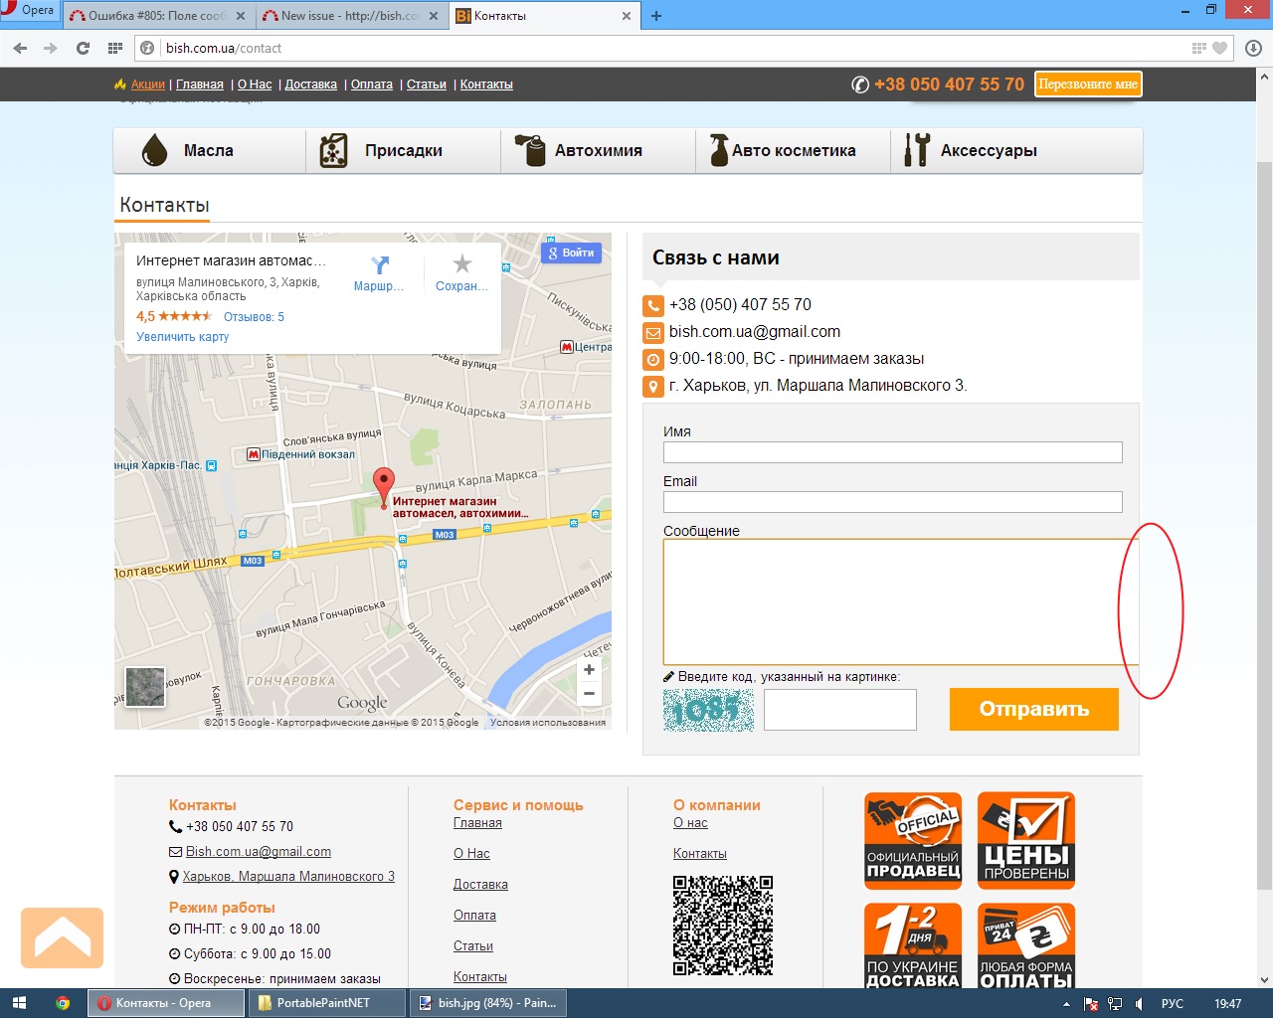Click the browser Reload page icon

tap(83, 48)
